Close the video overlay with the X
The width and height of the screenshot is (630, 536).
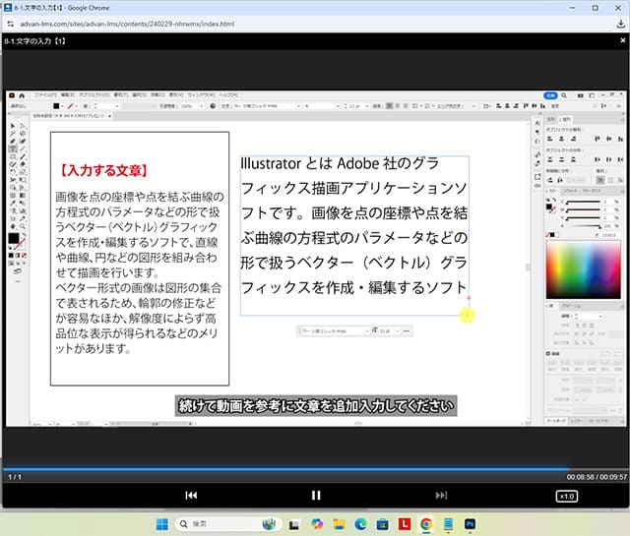click(x=622, y=40)
